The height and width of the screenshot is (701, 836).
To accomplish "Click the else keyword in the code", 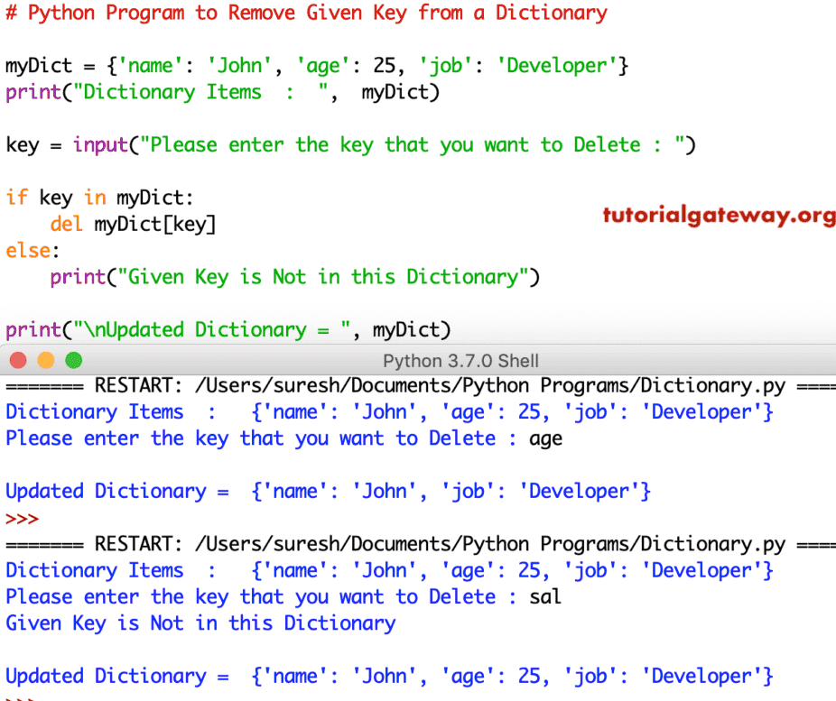I will click(25, 250).
